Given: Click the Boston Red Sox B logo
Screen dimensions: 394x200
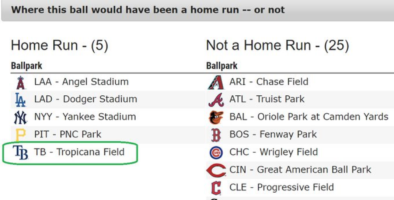Looking at the screenshot, I should 216,135.
